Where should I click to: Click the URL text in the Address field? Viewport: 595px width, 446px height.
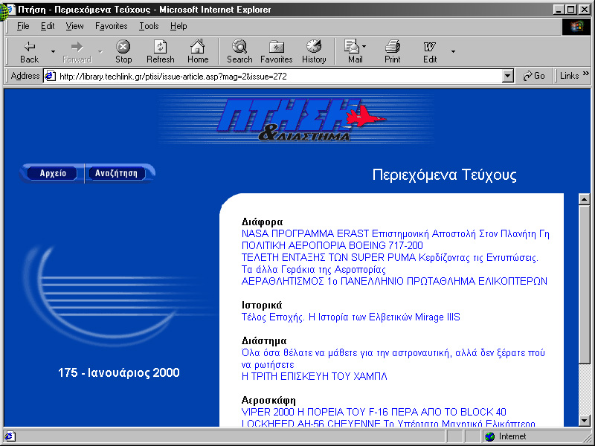[173, 77]
